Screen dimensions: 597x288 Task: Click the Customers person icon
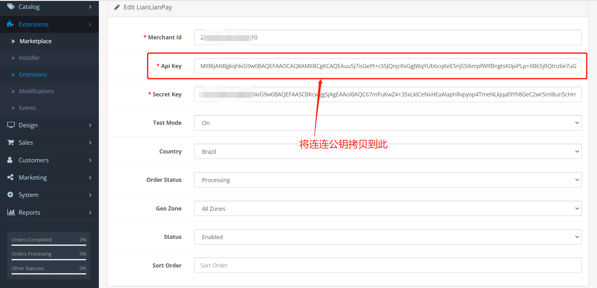coord(10,160)
